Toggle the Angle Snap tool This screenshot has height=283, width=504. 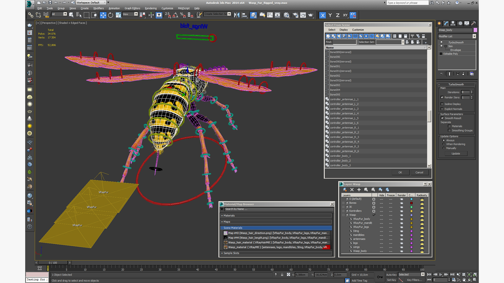point(175,15)
